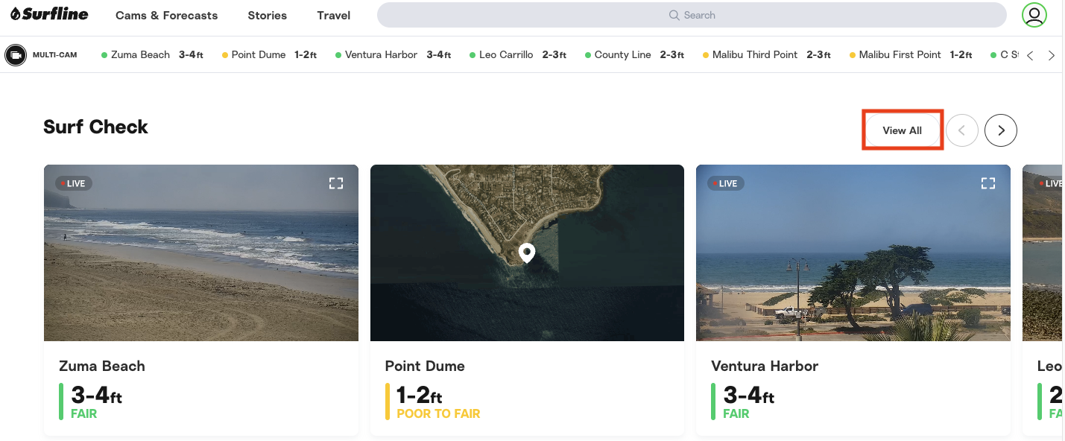The height and width of the screenshot is (441, 1065).
Task: Click the View All button
Action: tap(902, 130)
